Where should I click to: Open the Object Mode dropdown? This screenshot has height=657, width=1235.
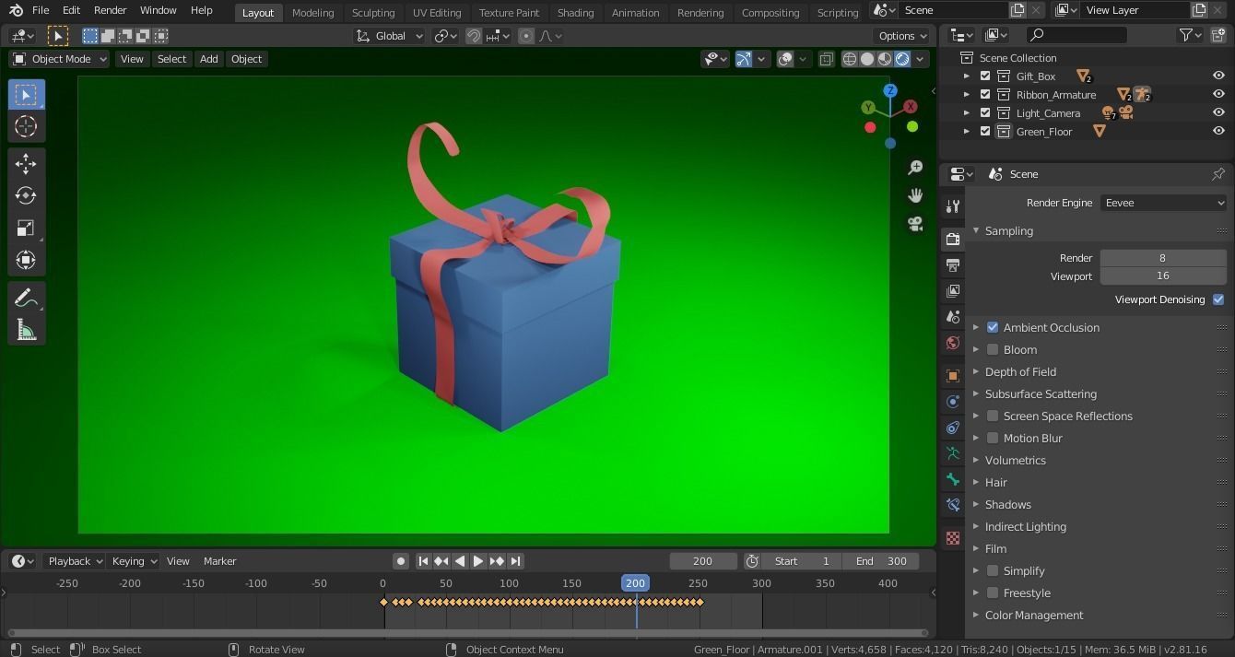[60, 59]
